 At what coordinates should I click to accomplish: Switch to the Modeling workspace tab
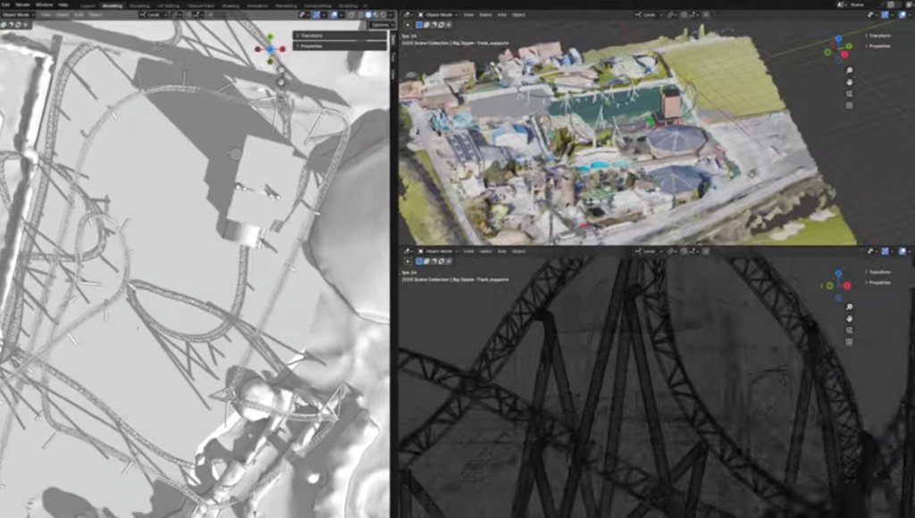112,5
